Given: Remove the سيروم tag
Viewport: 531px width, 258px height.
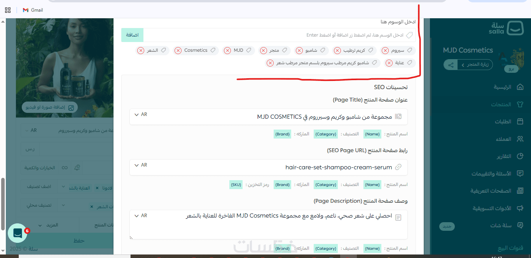Looking at the screenshot, I should [385, 51].
